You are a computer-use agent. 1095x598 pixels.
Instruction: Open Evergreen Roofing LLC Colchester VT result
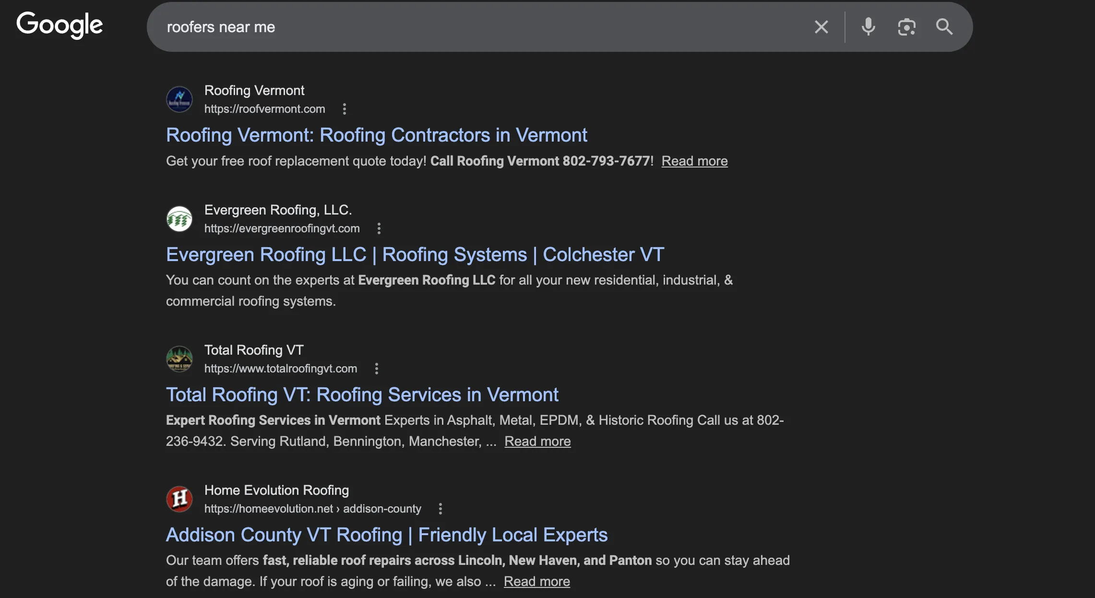[415, 255]
